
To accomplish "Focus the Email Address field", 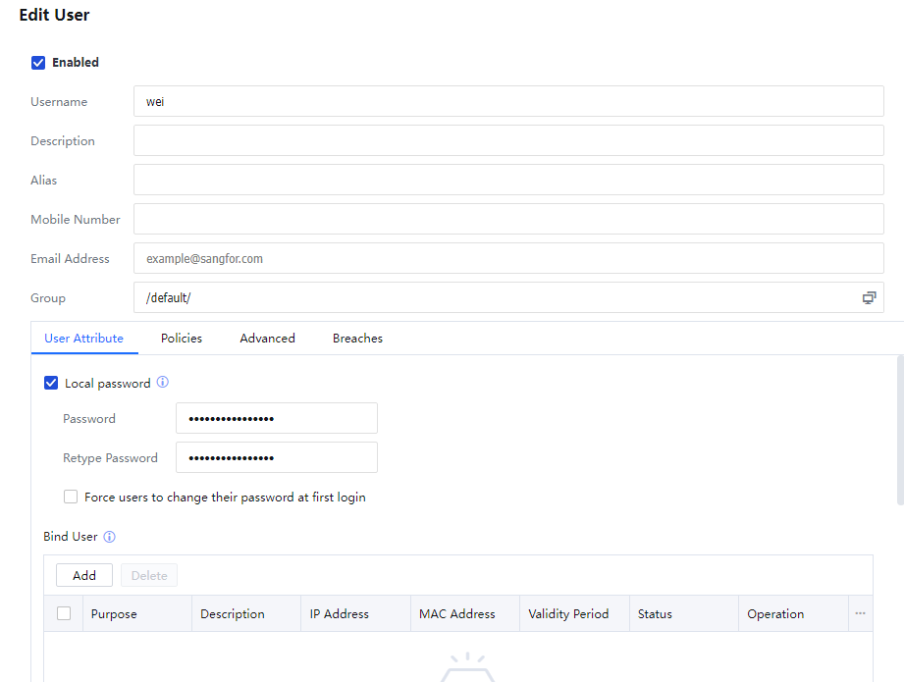I will point(508,259).
